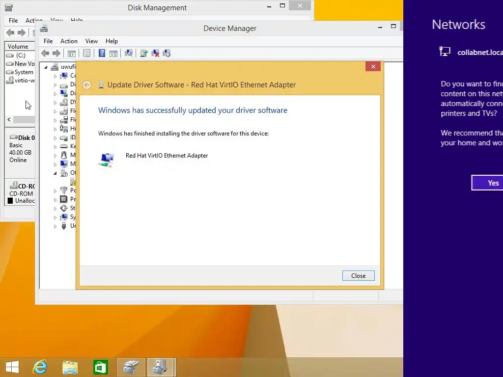Viewport: 503px width, 377px height.
Task: Select the USB plug icon in tree
Action: pyautogui.click(x=64, y=226)
